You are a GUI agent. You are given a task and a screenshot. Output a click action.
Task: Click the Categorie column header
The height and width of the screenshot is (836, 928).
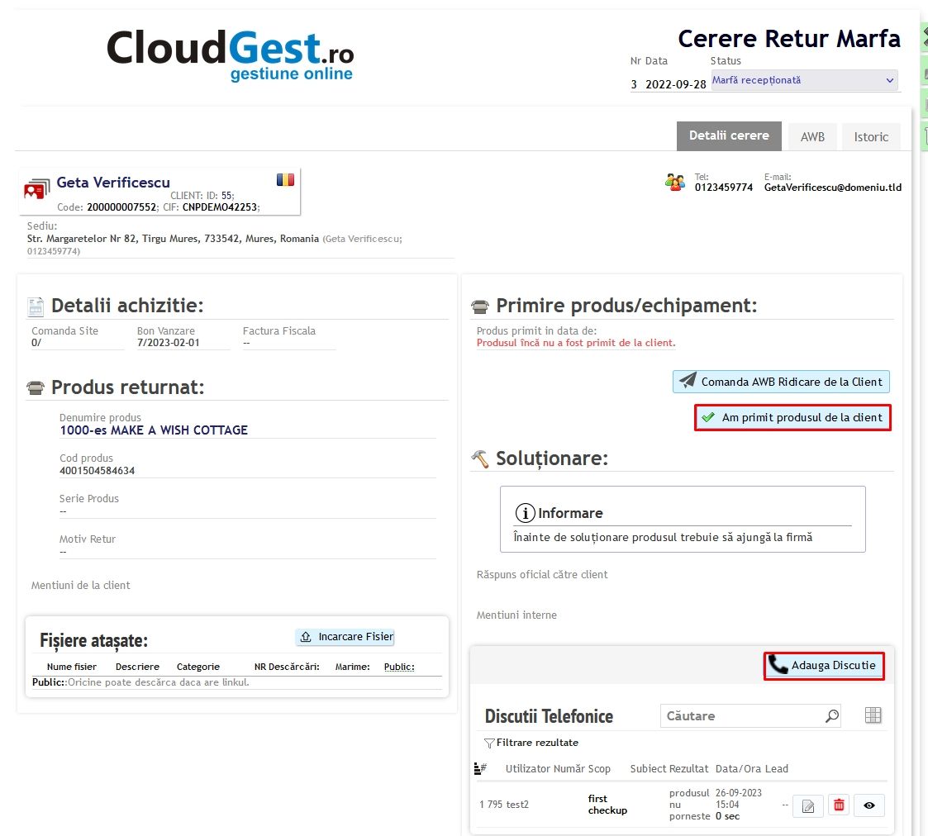198,667
